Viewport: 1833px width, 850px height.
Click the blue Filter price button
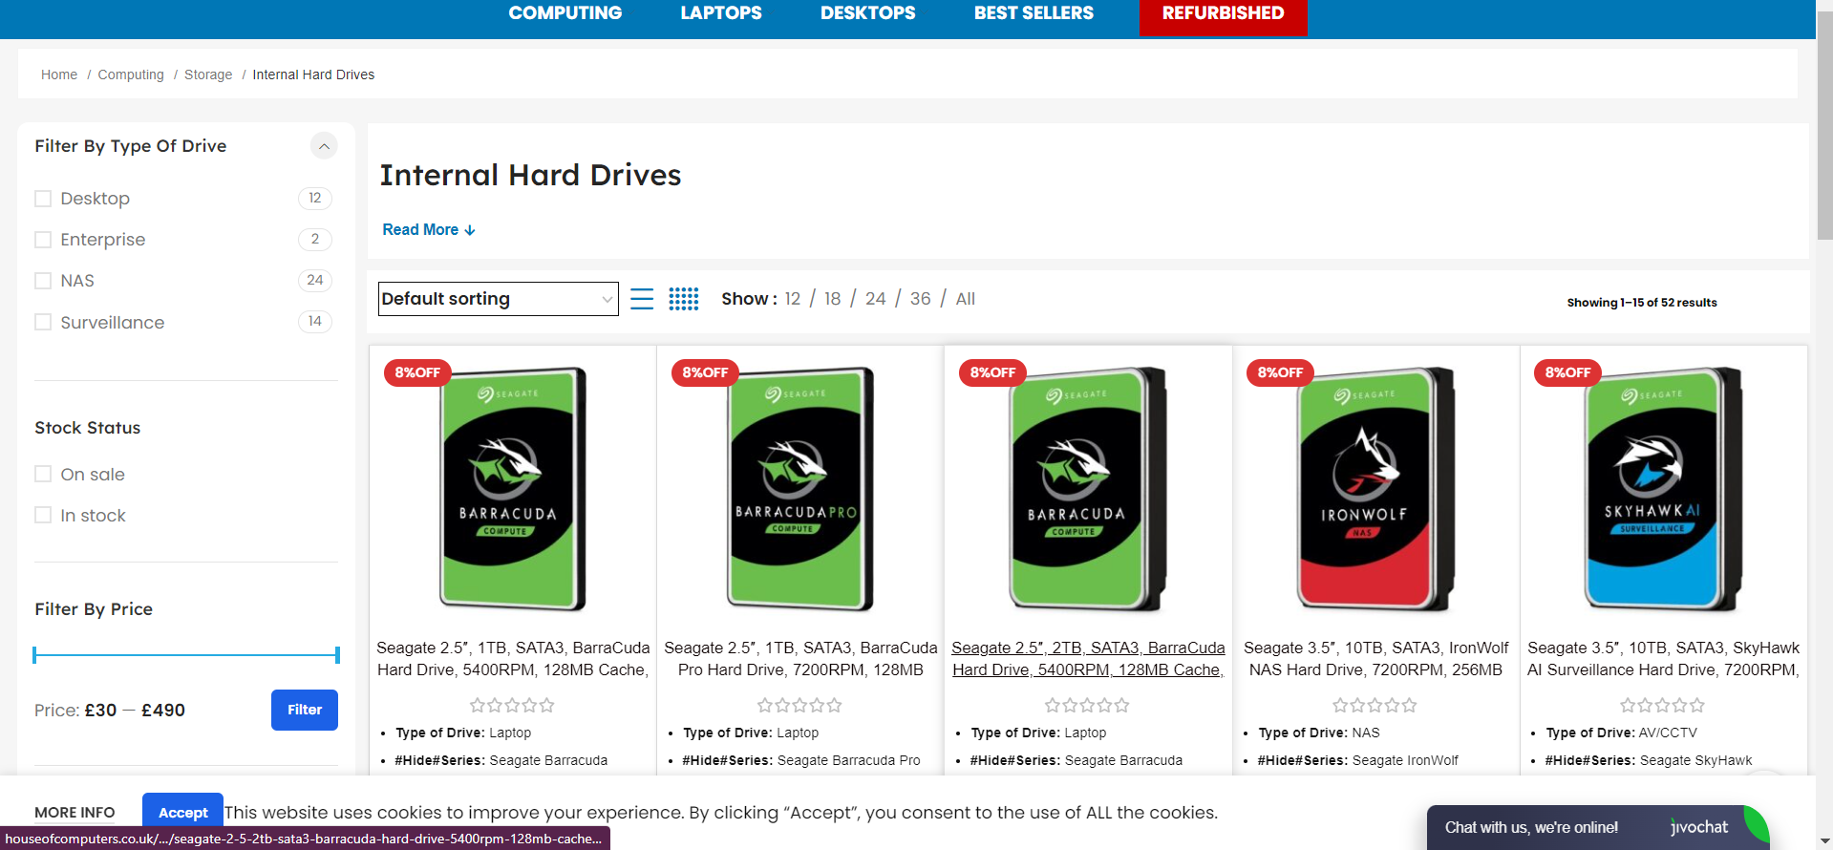(305, 710)
